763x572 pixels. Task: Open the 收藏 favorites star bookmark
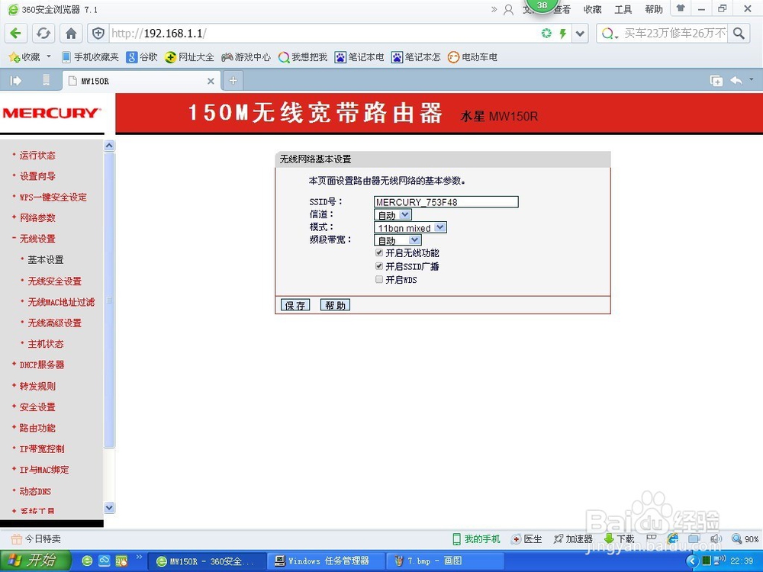pos(25,57)
